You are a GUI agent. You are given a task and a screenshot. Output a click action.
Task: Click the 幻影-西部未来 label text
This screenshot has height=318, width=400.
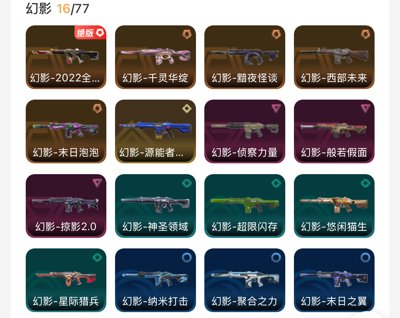coord(334,78)
